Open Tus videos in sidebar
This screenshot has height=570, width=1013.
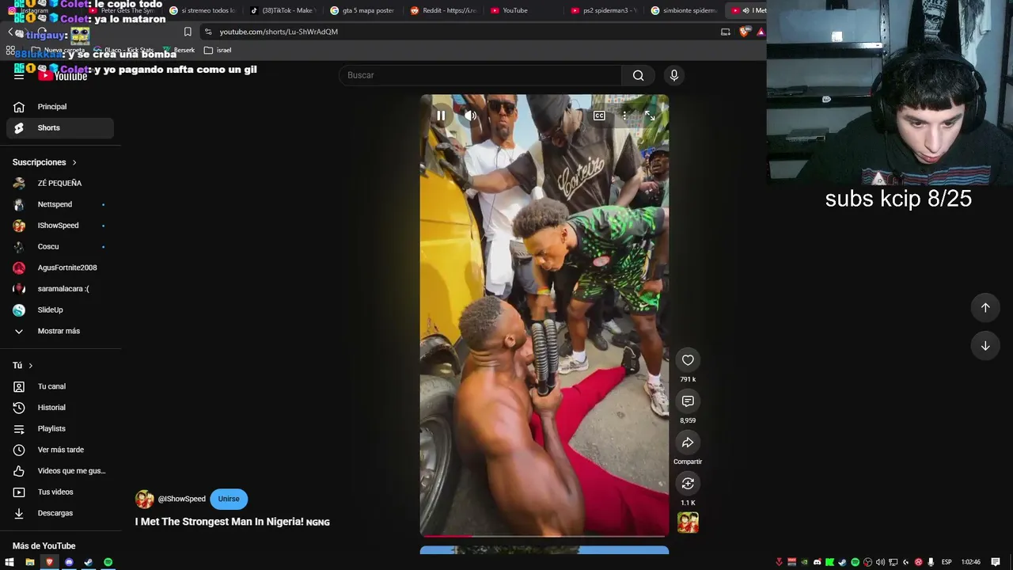coord(60,492)
